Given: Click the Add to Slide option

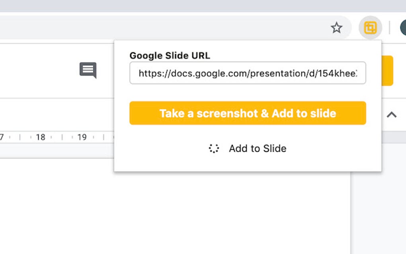Looking at the screenshot, I should click(x=258, y=148).
